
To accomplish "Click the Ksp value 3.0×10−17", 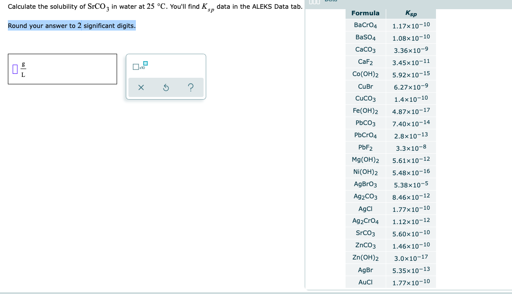I will click(411, 258).
